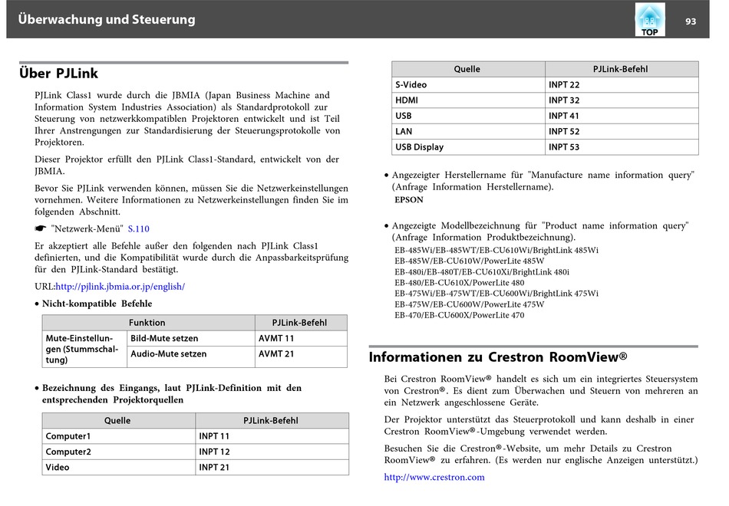Select the cell AVMT 11

pyautogui.click(x=301, y=338)
